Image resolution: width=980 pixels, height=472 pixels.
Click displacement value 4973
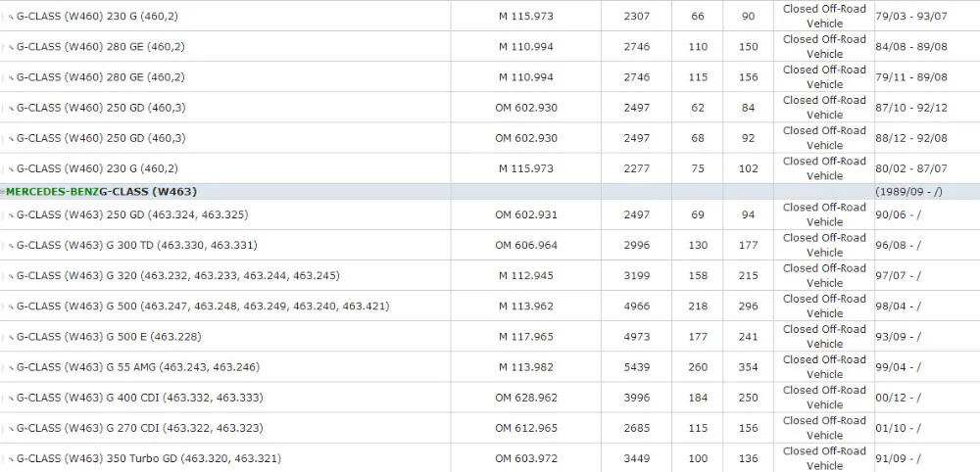(637, 337)
